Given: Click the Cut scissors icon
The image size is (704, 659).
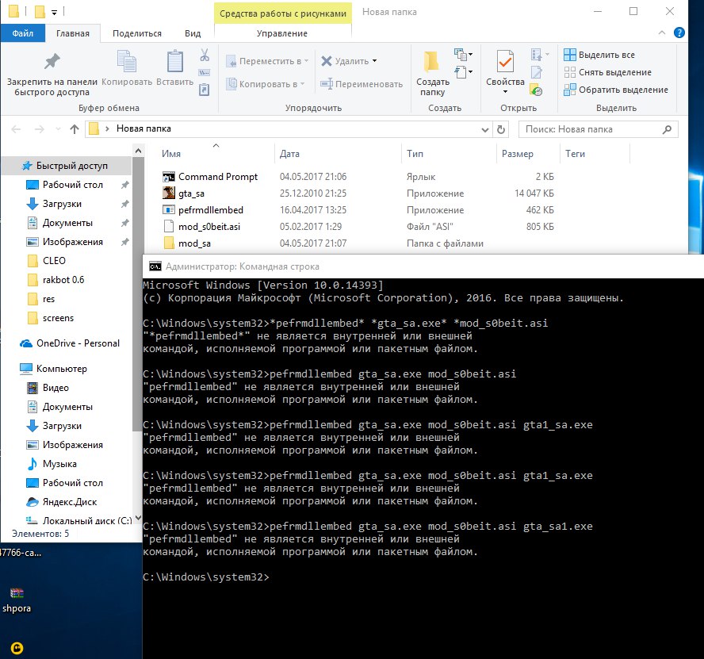Looking at the screenshot, I should click(205, 55).
